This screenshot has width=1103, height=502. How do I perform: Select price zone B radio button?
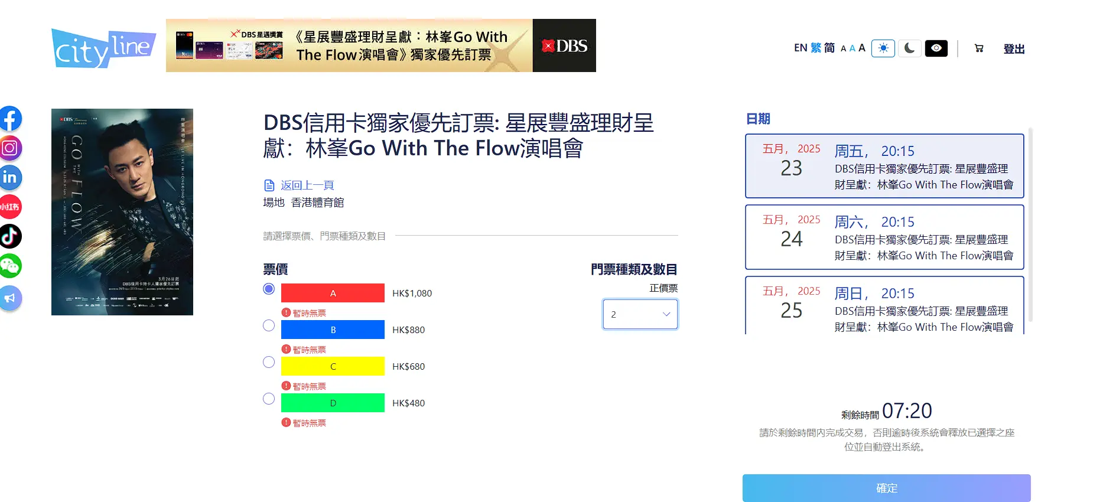pyautogui.click(x=269, y=325)
